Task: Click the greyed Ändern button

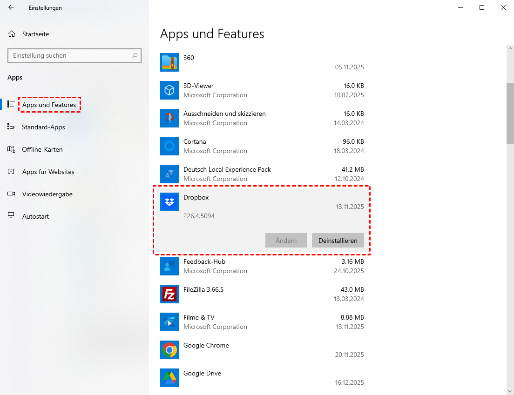Action: click(x=286, y=241)
